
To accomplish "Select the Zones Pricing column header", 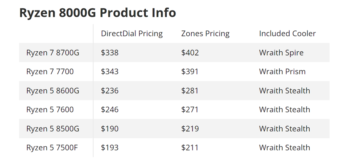I will pyautogui.click(x=205, y=34).
